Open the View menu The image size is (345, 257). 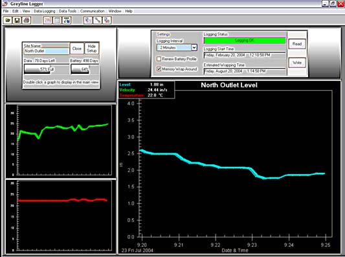point(26,11)
